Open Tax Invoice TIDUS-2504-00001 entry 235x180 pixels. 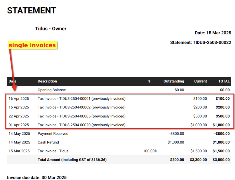(x=82, y=99)
